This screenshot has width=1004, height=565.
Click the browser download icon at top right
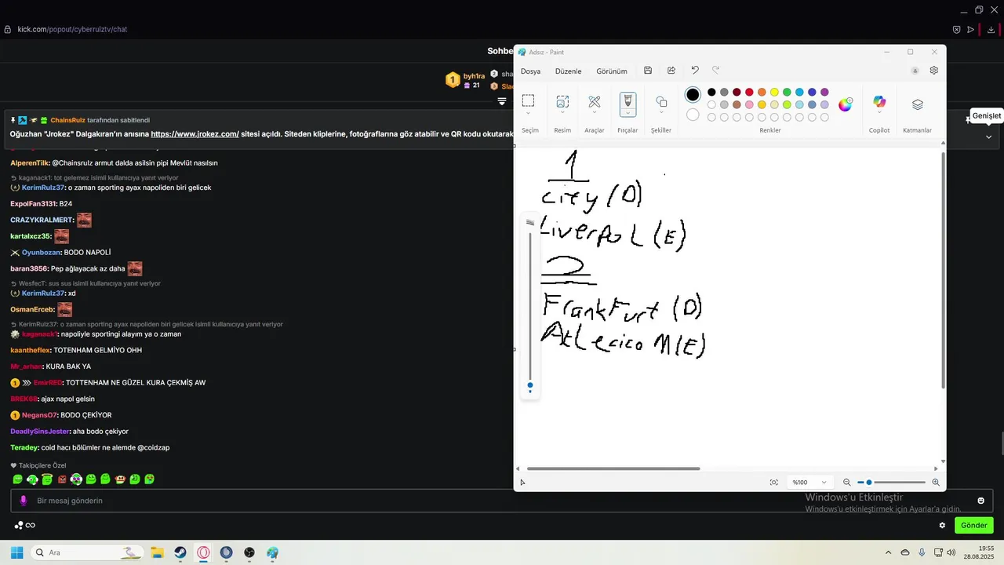(x=991, y=30)
